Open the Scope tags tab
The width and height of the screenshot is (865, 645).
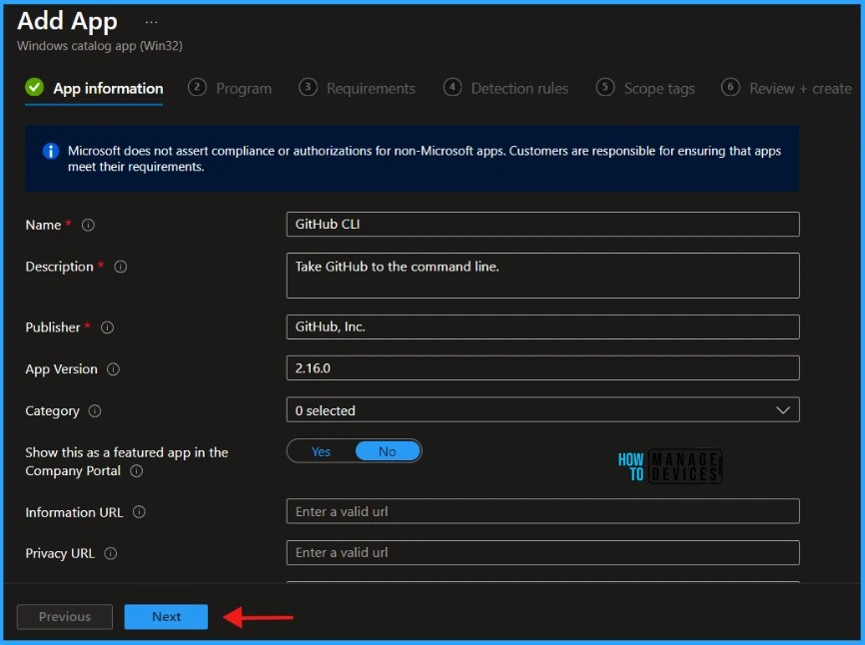tap(645, 89)
